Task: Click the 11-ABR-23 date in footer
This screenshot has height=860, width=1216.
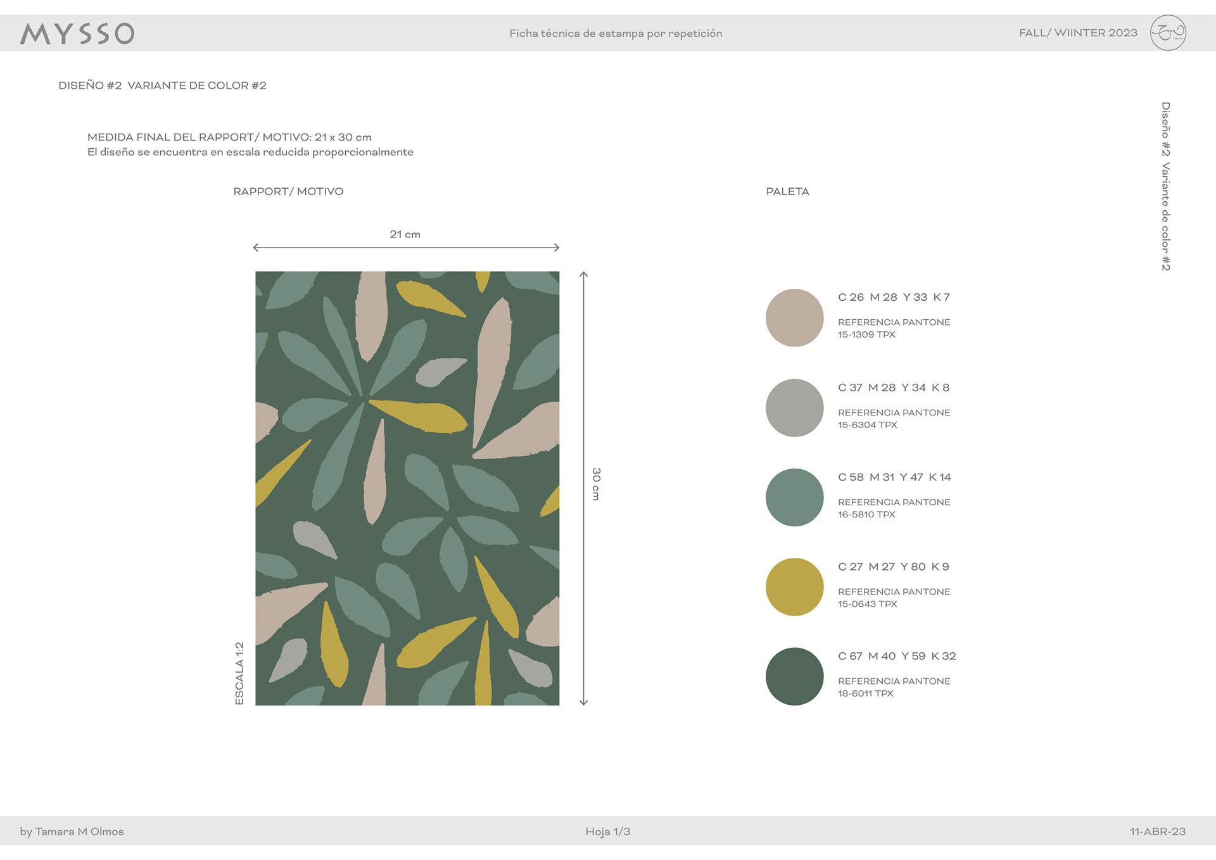Action: pyautogui.click(x=1157, y=832)
